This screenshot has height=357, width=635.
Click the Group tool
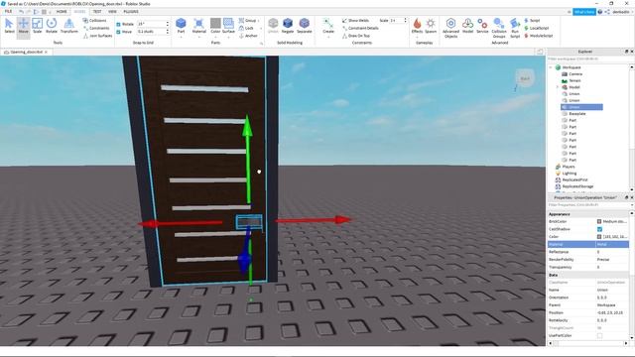click(x=247, y=20)
